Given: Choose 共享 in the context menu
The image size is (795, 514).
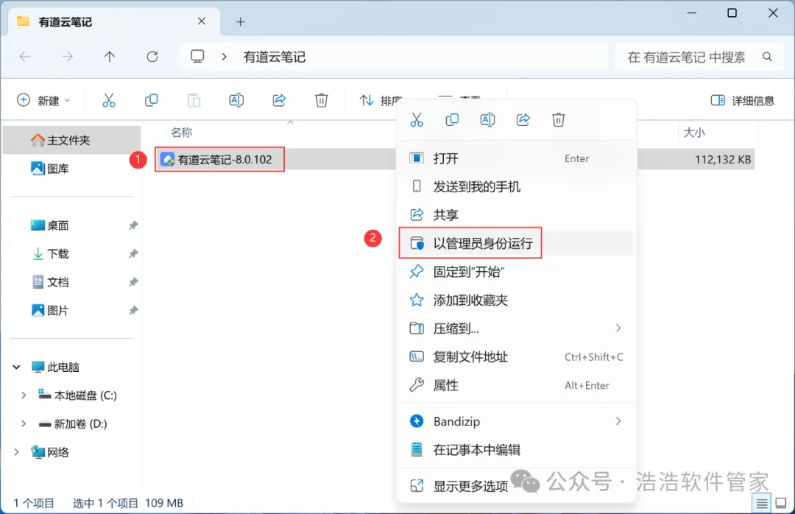Looking at the screenshot, I should (x=516, y=215).
